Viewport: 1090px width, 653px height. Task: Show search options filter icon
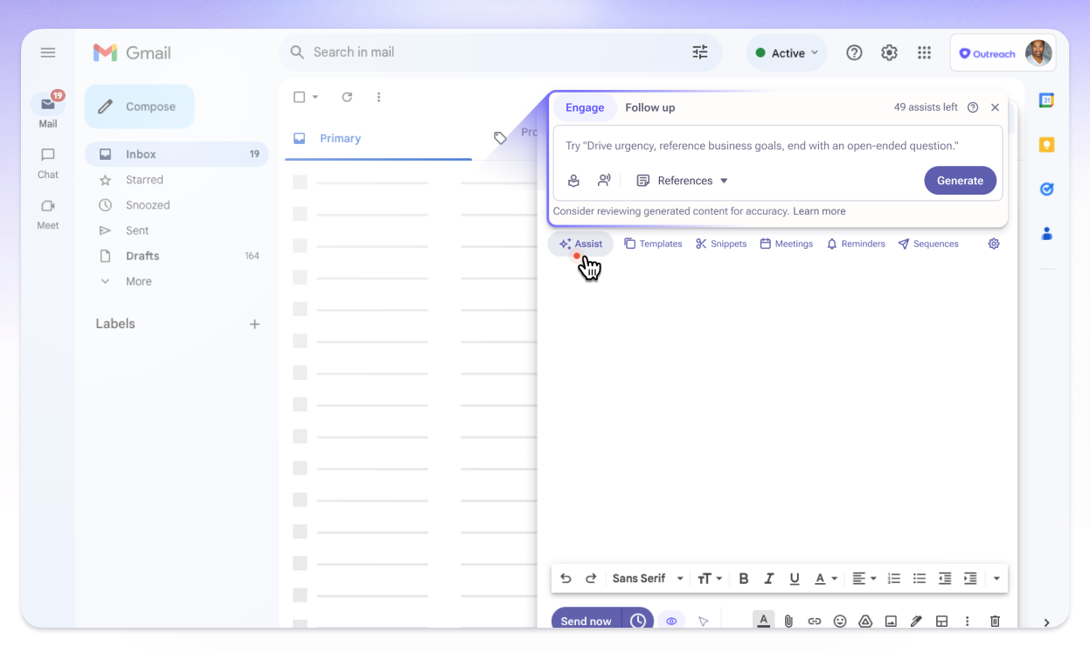(700, 52)
